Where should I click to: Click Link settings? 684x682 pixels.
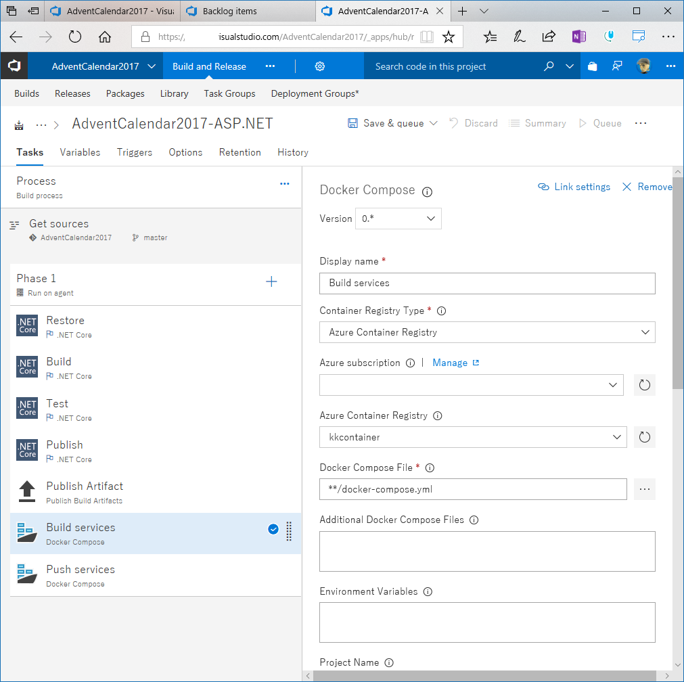(x=574, y=187)
